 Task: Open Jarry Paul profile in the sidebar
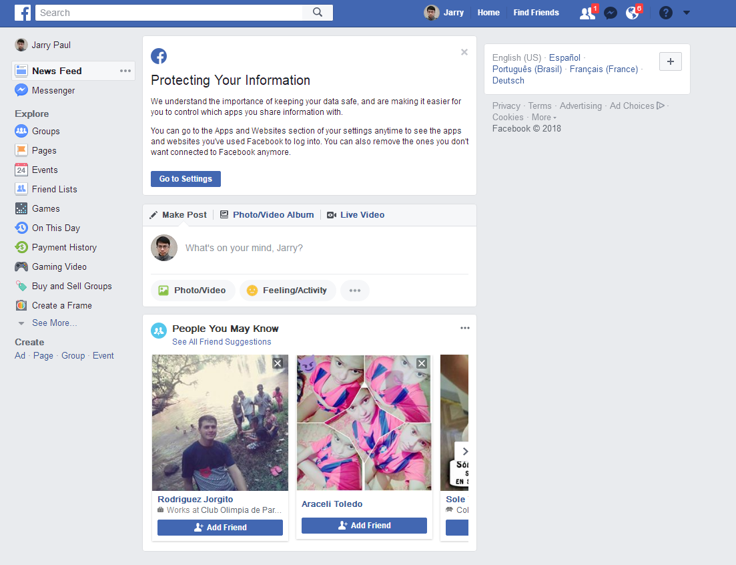tap(43, 45)
